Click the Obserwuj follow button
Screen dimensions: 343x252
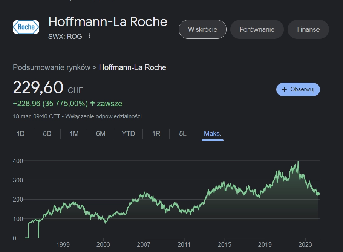pos(298,89)
